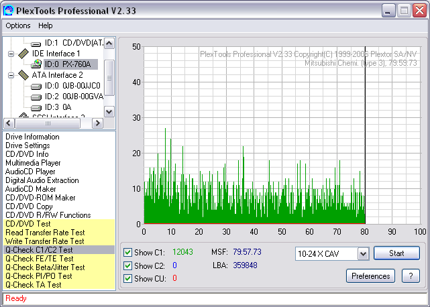Screen dimensions: 430x307
Task: Click the question mark help button
Action: [411, 275]
